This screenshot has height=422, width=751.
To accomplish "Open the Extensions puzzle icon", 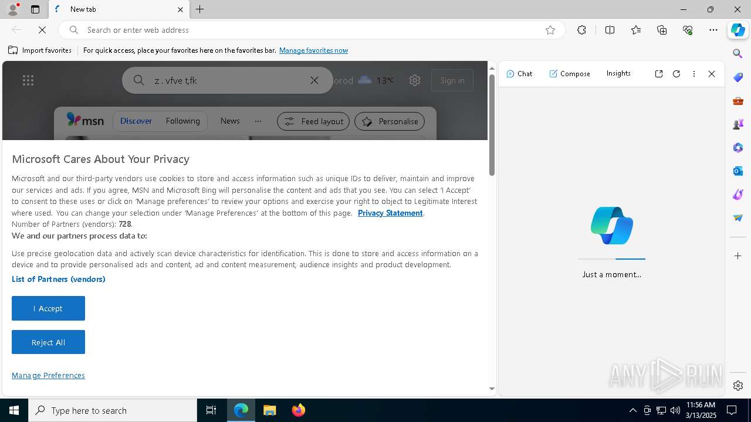I will 581,30.
